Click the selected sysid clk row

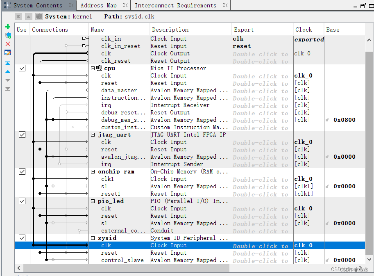click(190, 245)
